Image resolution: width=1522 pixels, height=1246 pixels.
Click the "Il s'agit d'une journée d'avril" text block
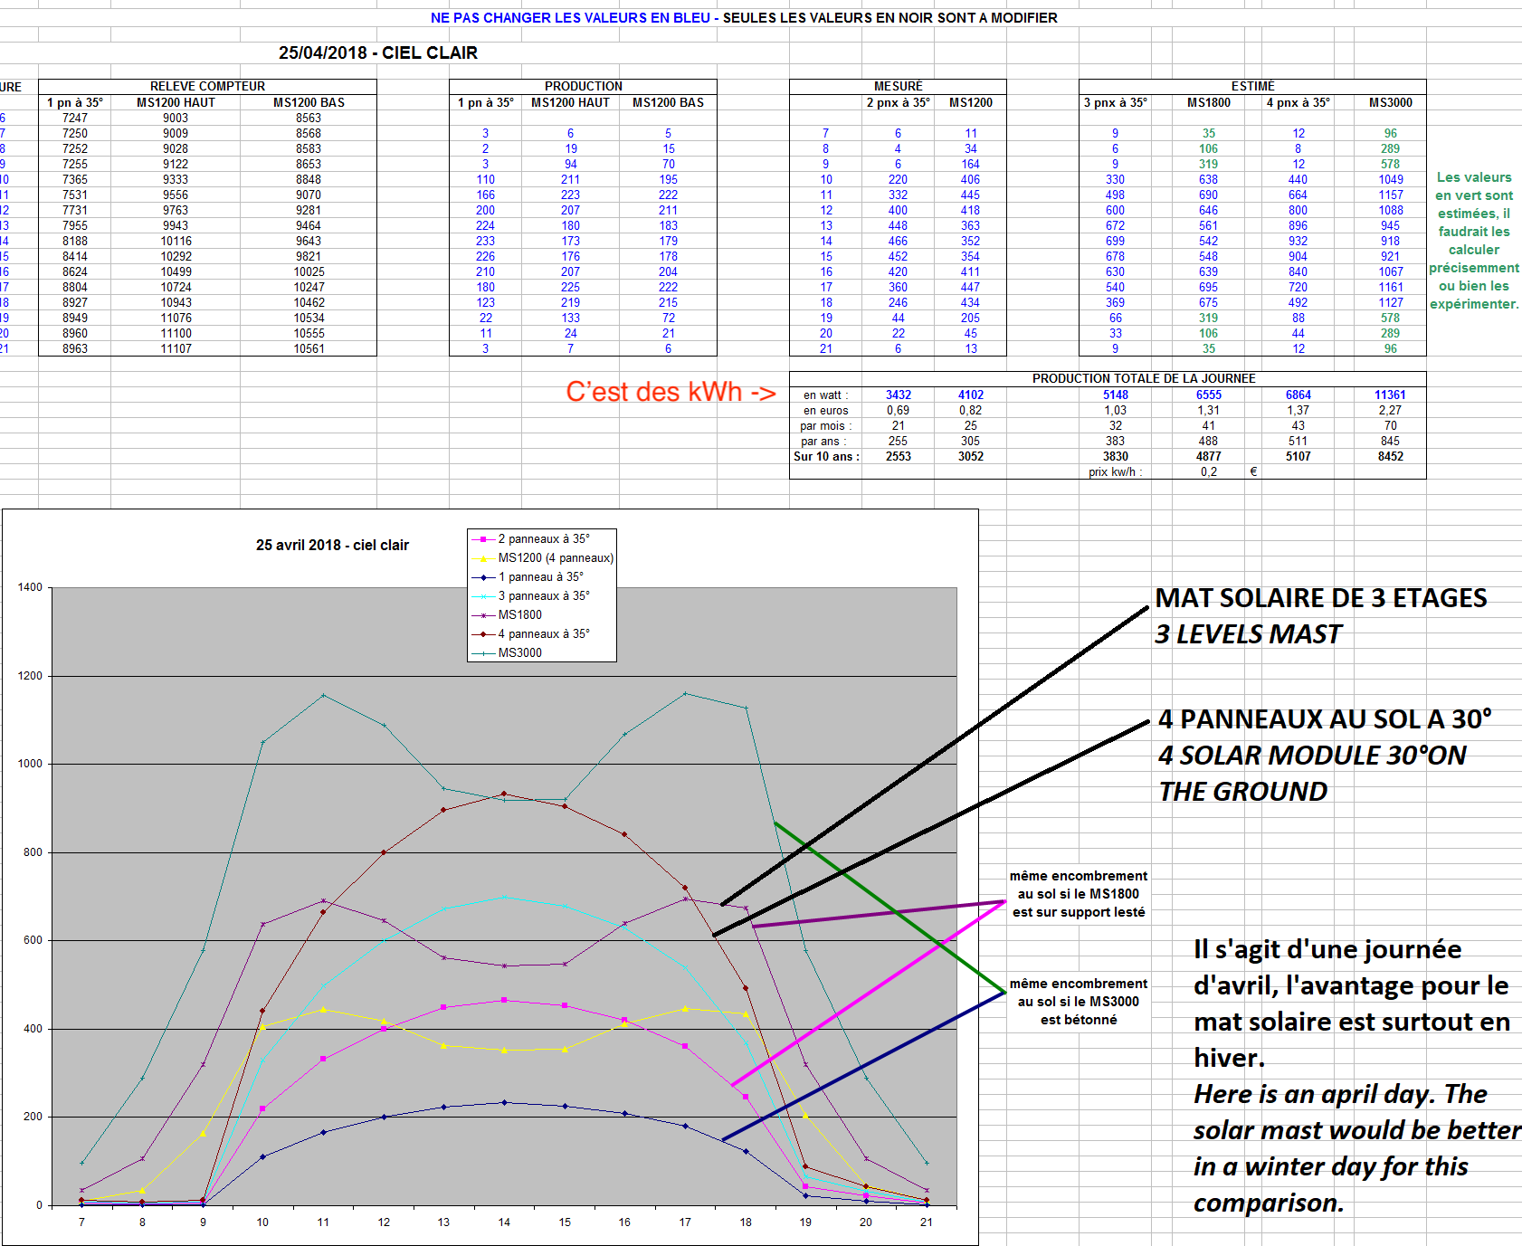pos(1356,1076)
